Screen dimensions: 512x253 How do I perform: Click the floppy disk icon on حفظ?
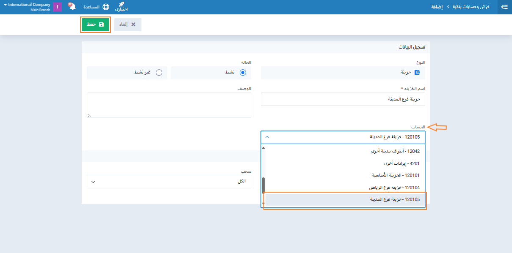point(101,24)
